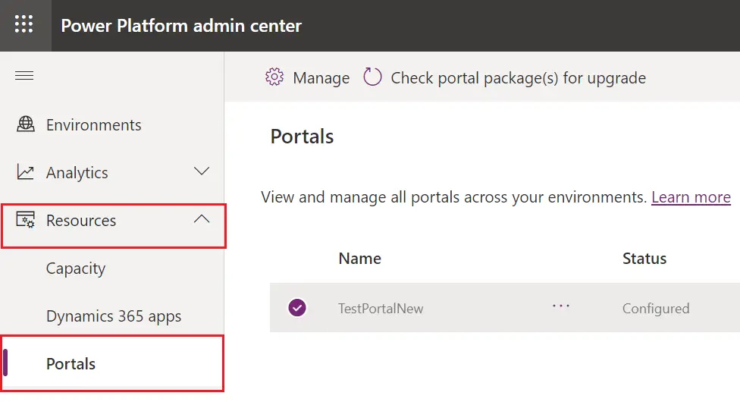The height and width of the screenshot is (402, 740).
Task: Click the Environments globe icon
Action: (x=26, y=124)
